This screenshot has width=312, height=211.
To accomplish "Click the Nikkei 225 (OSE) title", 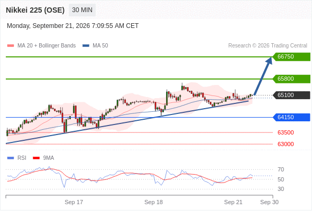I will click(35, 10).
